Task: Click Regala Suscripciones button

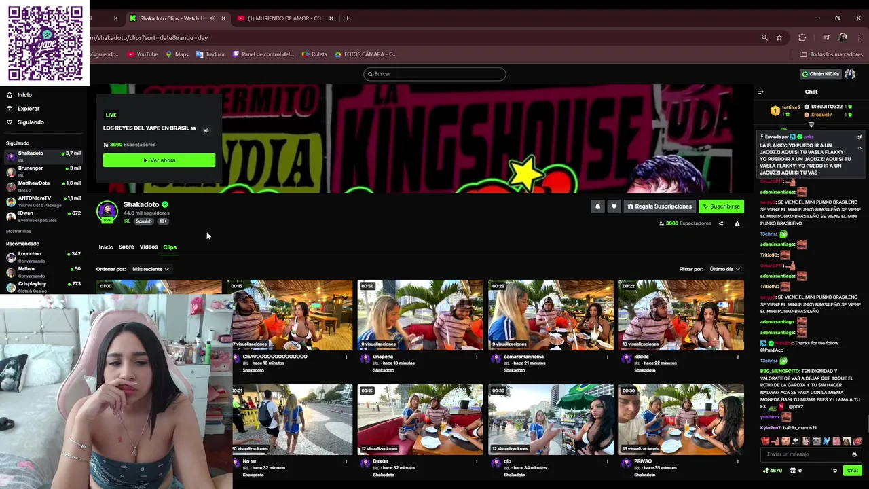Action: [659, 206]
